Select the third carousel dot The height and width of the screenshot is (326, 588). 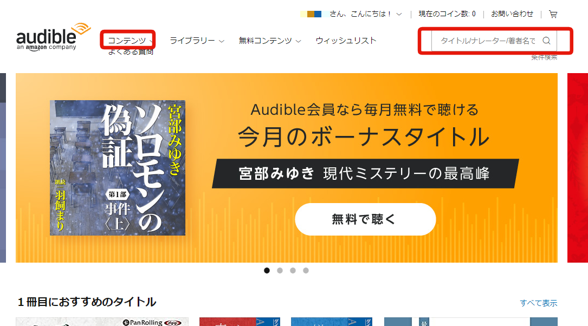293,271
